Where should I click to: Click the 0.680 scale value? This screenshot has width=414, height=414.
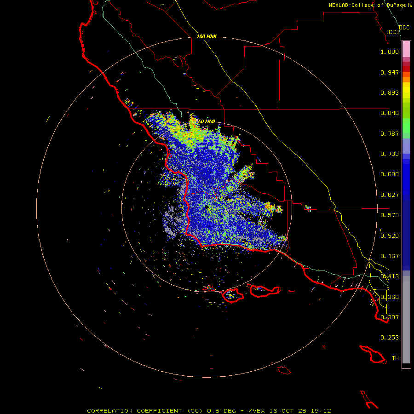coord(390,174)
